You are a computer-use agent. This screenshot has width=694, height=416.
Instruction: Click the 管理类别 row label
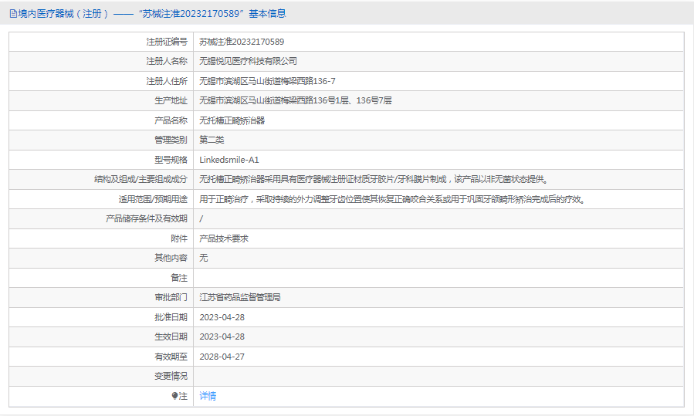171,140
